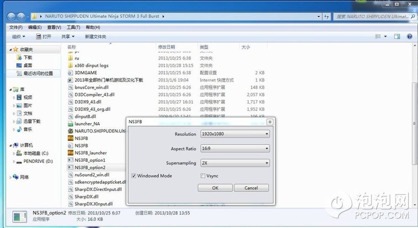
Task: Click the Forward navigation arrow button
Action: click(21, 17)
